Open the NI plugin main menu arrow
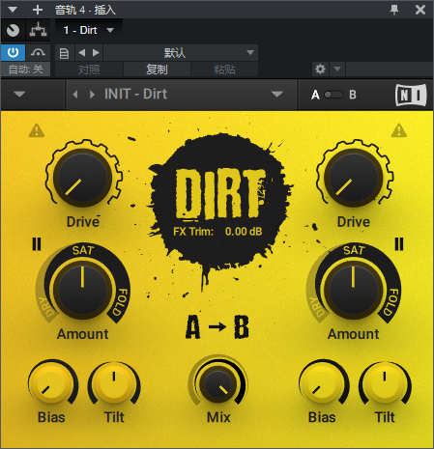 [19, 95]
